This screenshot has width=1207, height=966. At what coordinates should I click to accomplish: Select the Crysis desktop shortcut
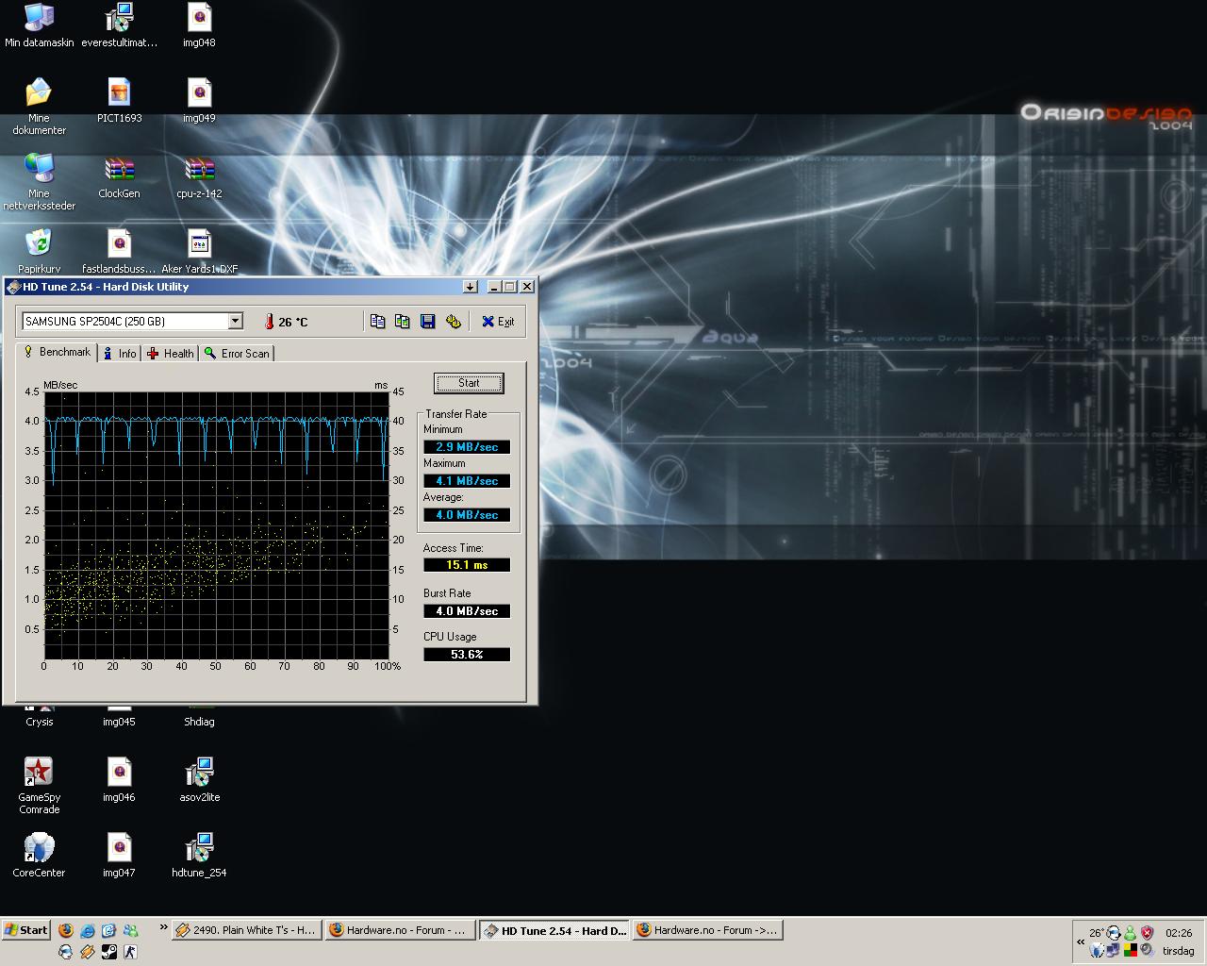point(39,716)
